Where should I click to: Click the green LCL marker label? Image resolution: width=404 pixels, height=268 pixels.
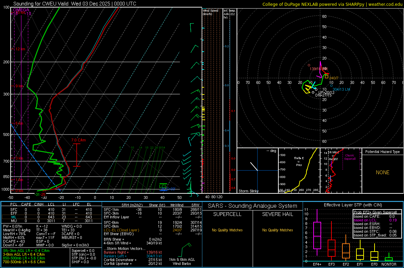(163, 186)
